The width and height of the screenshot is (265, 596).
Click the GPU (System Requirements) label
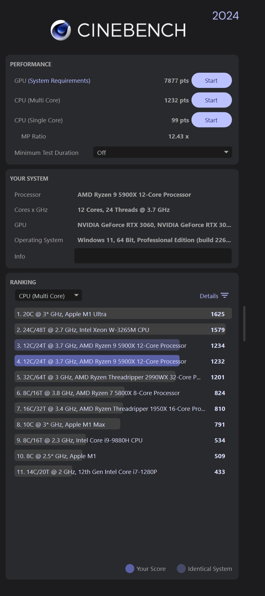pos(52,81)
